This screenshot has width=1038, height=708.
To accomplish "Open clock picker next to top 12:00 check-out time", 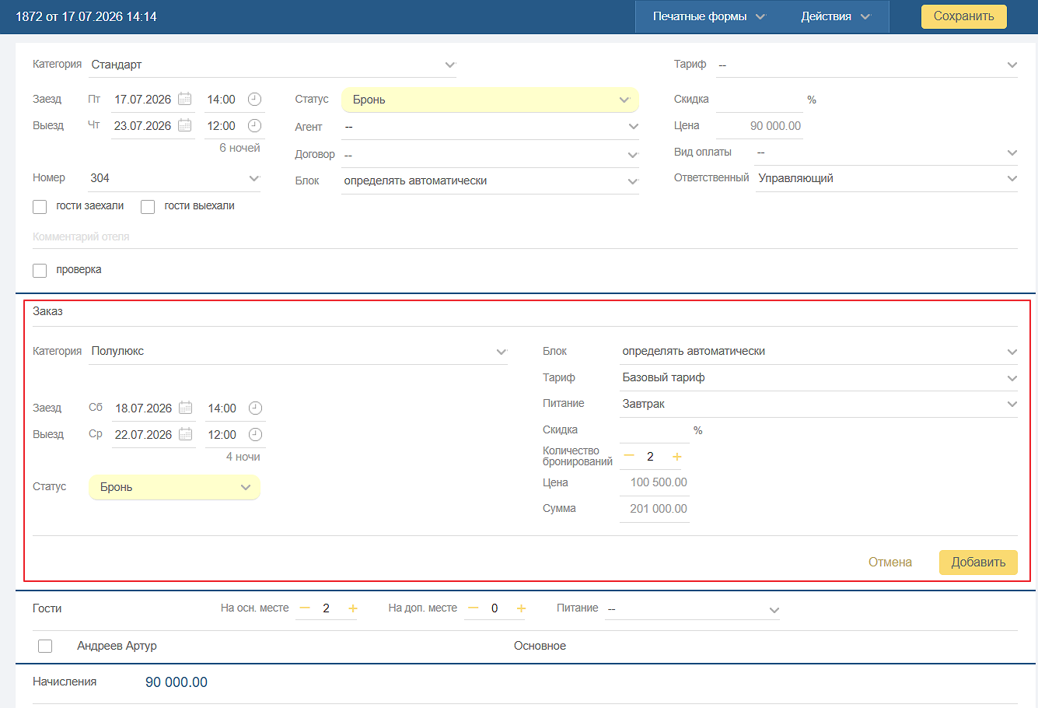I will click(254, 125).
